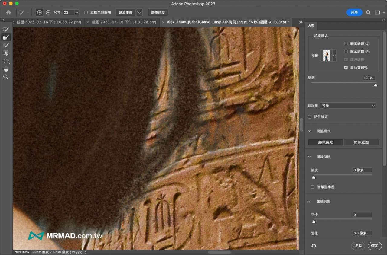Choose the add-to-selection plus brush mode

click(x=40, y=12)
